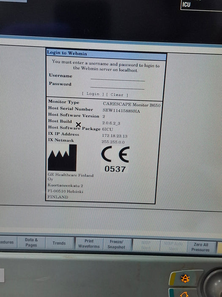Image resolution: width=222 pixels, height=297 pixels.
Task: Click 'GE Healthcare Finland Oy' text
Action: click(x=71, y=177)
